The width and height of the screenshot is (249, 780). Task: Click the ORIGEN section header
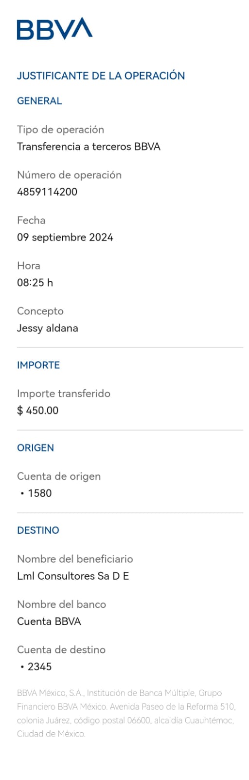coord(36,448)
